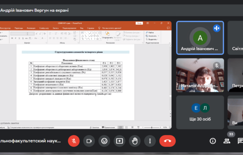The image size is (243, 155).
Task: Open meeting details info icon
Action: (x=213, y=141)
